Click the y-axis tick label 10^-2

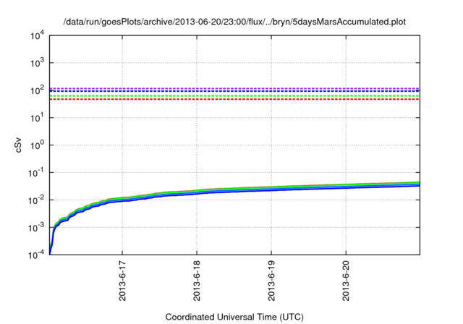37,200
